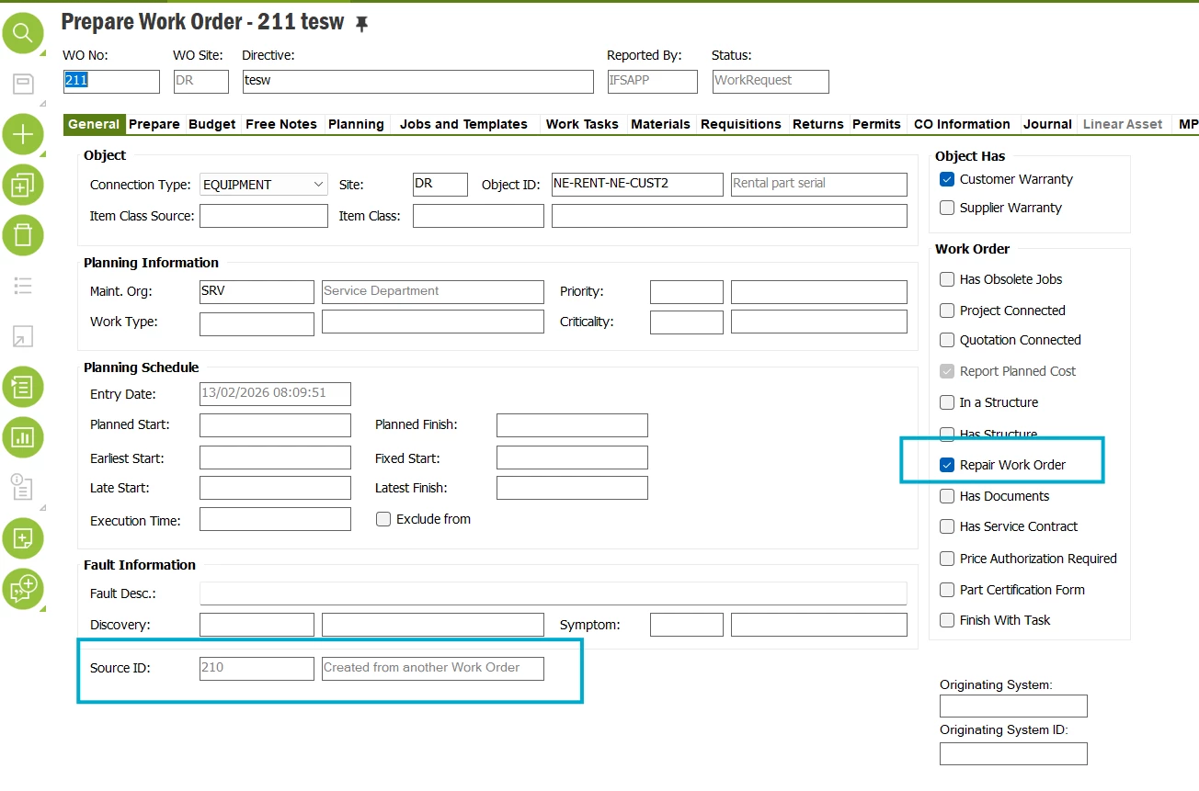Click the Criticality code field

687,322
